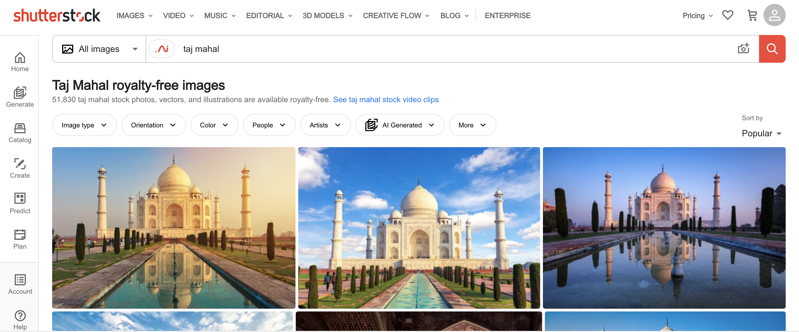The width and height of the screenshot is (799, 332).
Task: Open the VIDEO menu
Action: coord(178,16)
